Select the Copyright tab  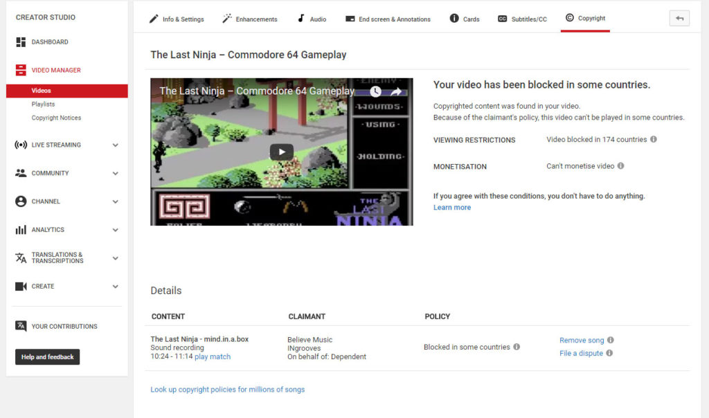pos(585,18)
